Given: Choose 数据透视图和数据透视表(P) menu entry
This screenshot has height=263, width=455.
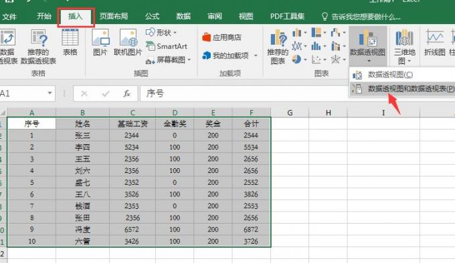Looking at the screenshot, I should pyautogui.click(x=403, y=89).
